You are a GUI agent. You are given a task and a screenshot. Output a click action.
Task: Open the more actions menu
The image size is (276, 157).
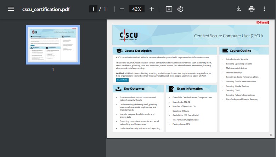coord(264,9)
